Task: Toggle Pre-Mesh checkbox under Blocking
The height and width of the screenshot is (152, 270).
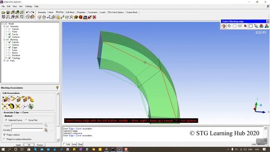Action: coord(9,55)
